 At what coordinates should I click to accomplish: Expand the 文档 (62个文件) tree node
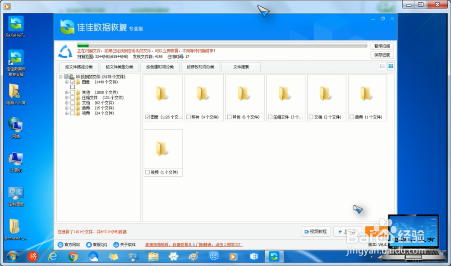pyautogui.click(x=66, y=103)
